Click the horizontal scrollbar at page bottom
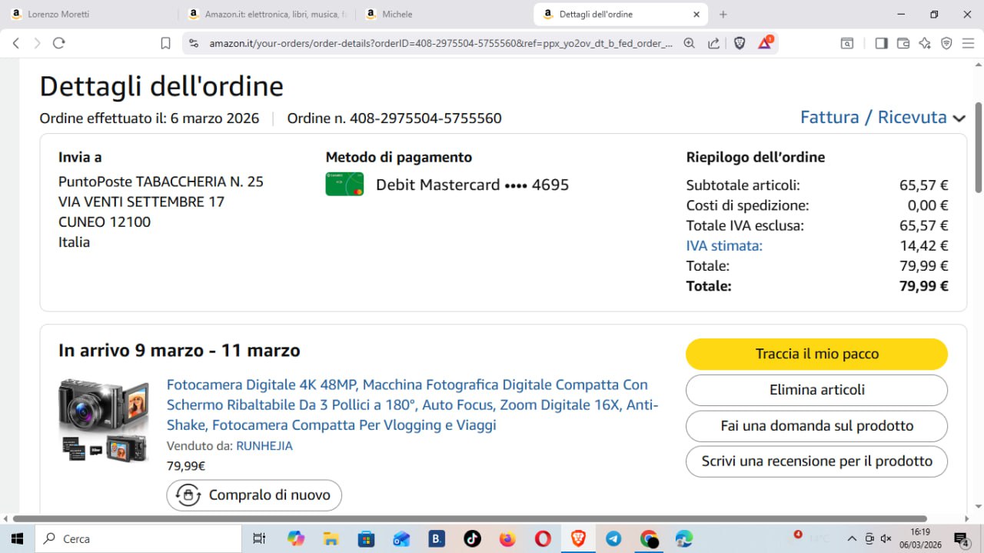The width and height of the screenshot is (984, 553). pyautogui.click(x=469, y=518)
